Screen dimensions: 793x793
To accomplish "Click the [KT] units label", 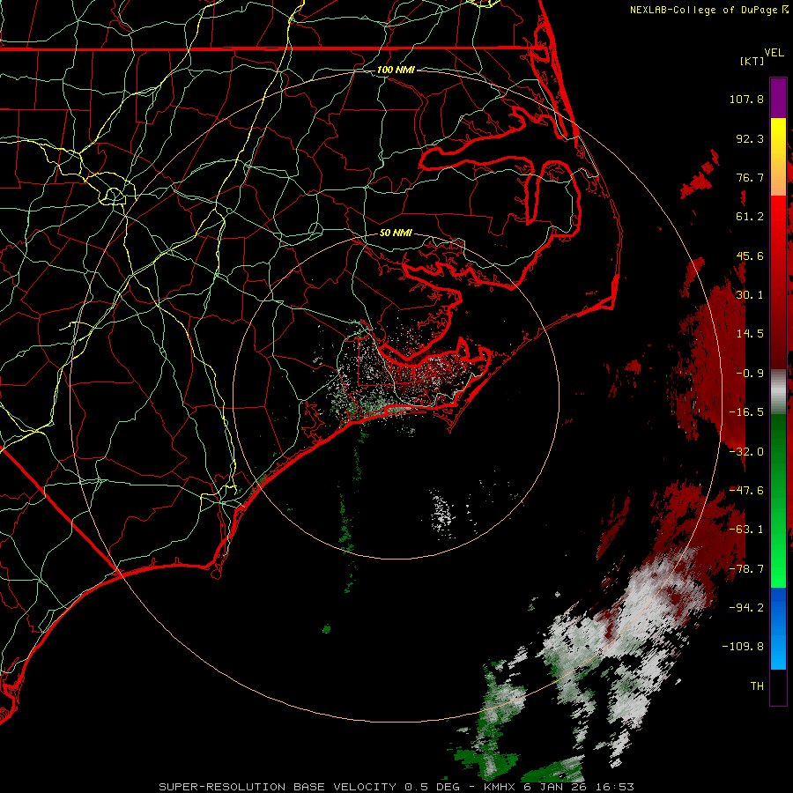I will [x=752, y=61].
